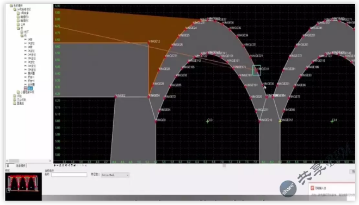The image size is (359, 205).
Task: Pick the HINGE30 point marker
Action: [x=263, y=85]
